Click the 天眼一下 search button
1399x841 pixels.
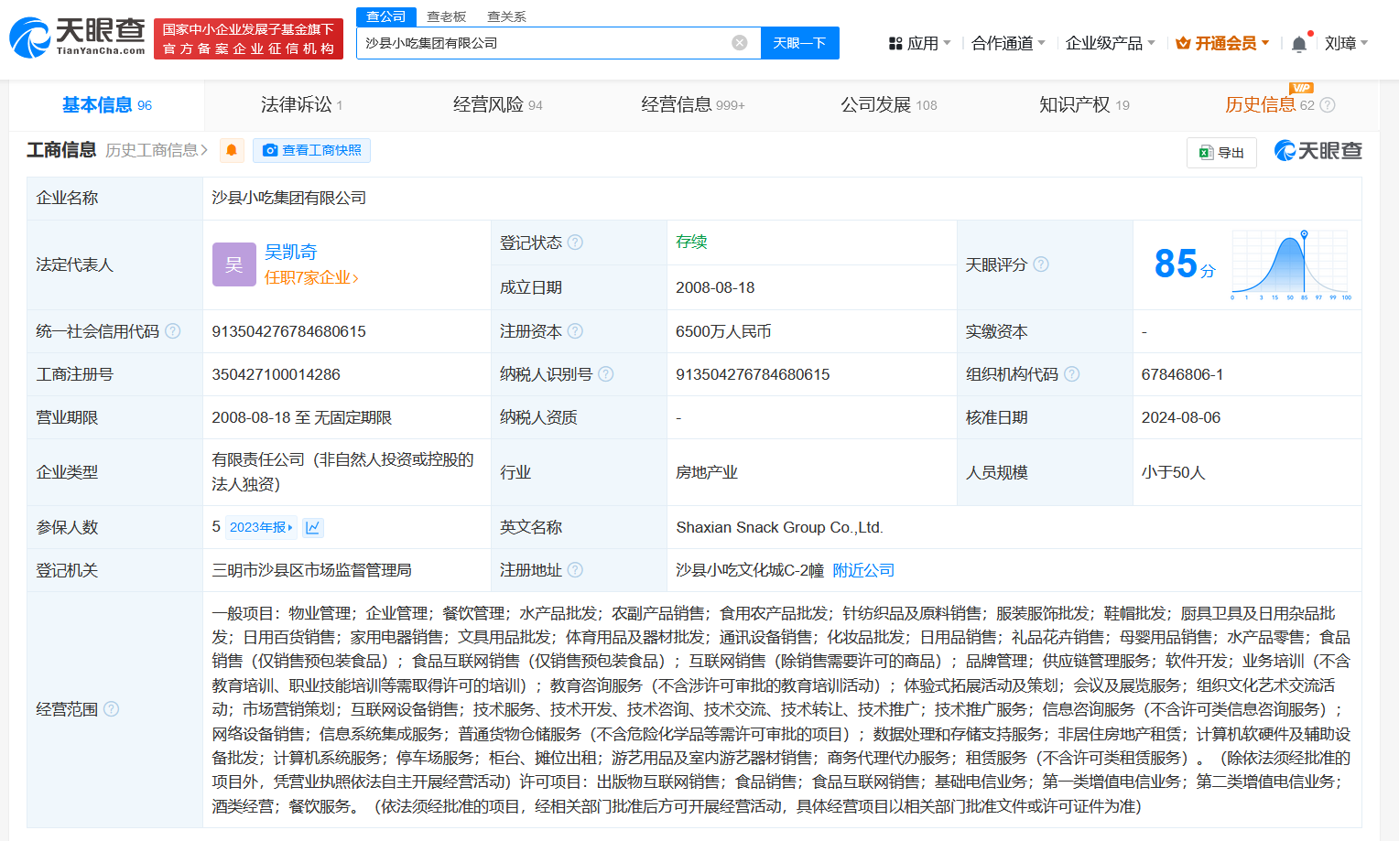800,43
